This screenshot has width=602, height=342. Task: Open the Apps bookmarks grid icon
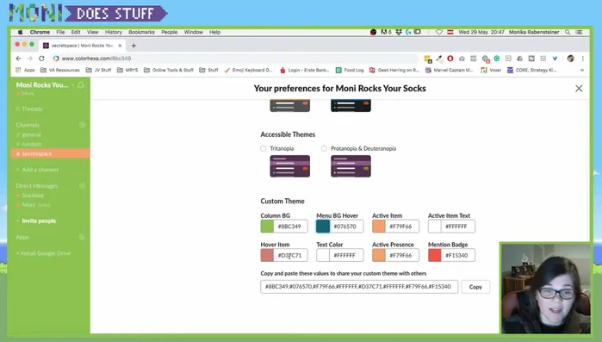tap(18, 70)
